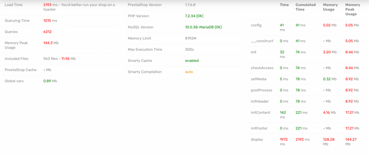Click the Smarty Cache enabled status
Screen dimensions: 369x155
point(192,61)
